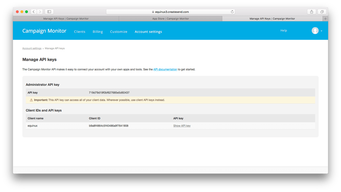The height and width of the screenshot is (192, 341).
Task: Select the last Manage API Keys tab
Action: (272, 19)
